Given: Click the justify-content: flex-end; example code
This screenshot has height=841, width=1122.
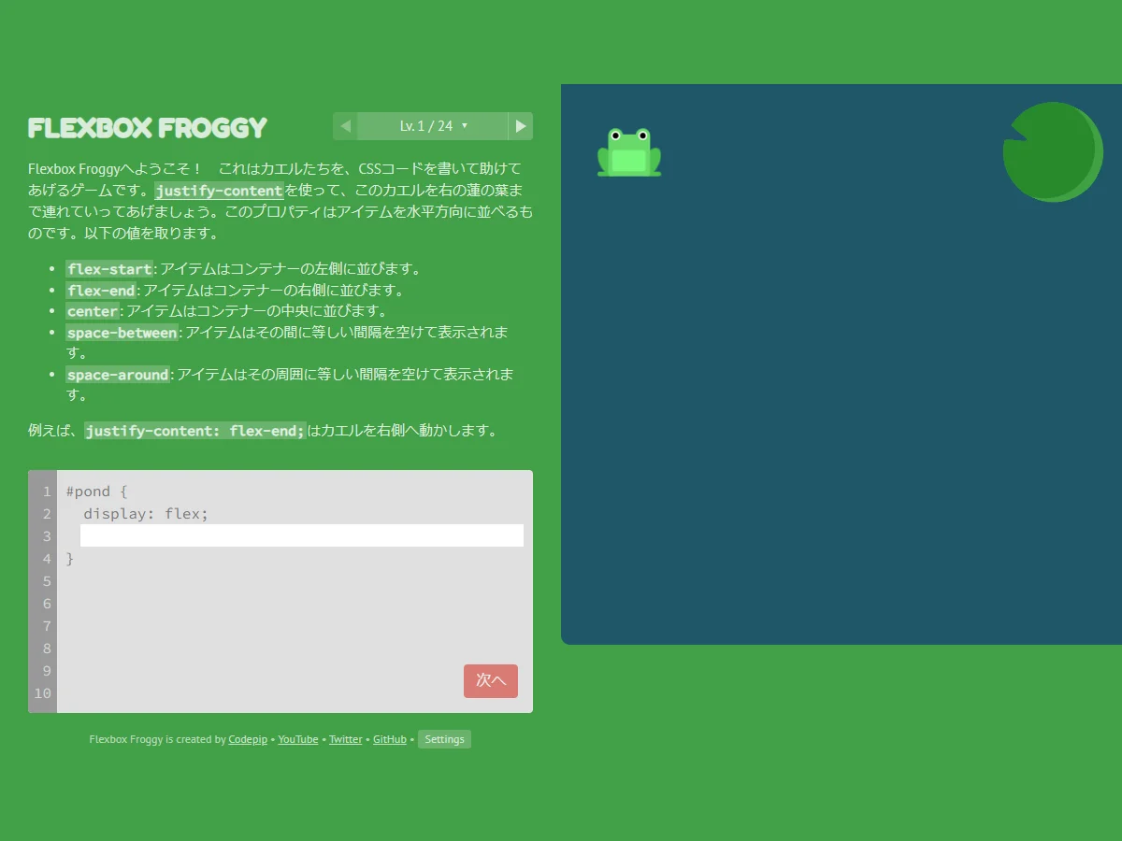Looking at the screenshot, I should pos(195,431).
